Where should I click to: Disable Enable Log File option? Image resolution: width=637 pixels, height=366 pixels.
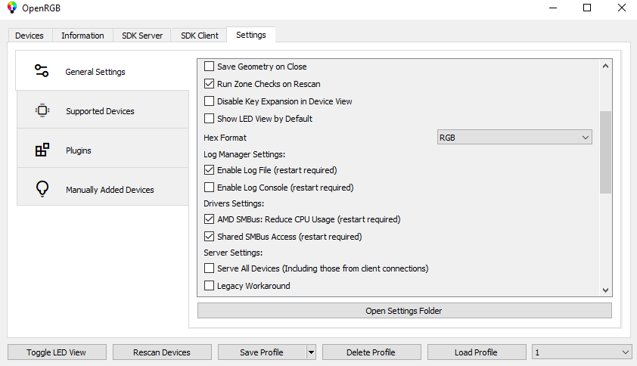[x=210, y=170]
